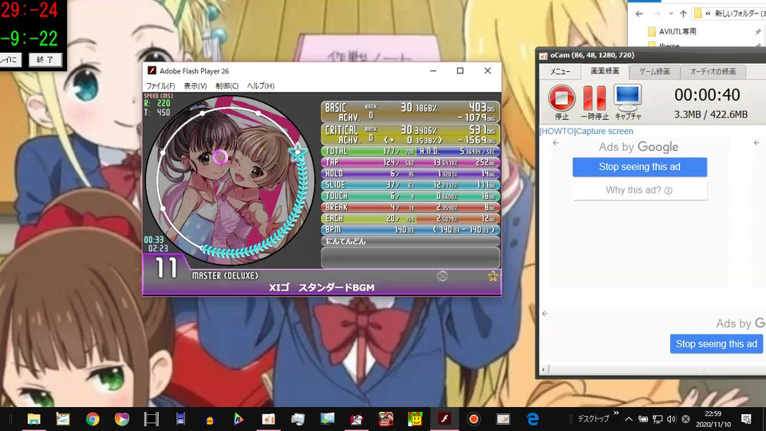Viewport: 766px width, 431px height.
Task: Click the upper Stop seeing this ad button
Action: pyautogui.click(x=639, y=167)
